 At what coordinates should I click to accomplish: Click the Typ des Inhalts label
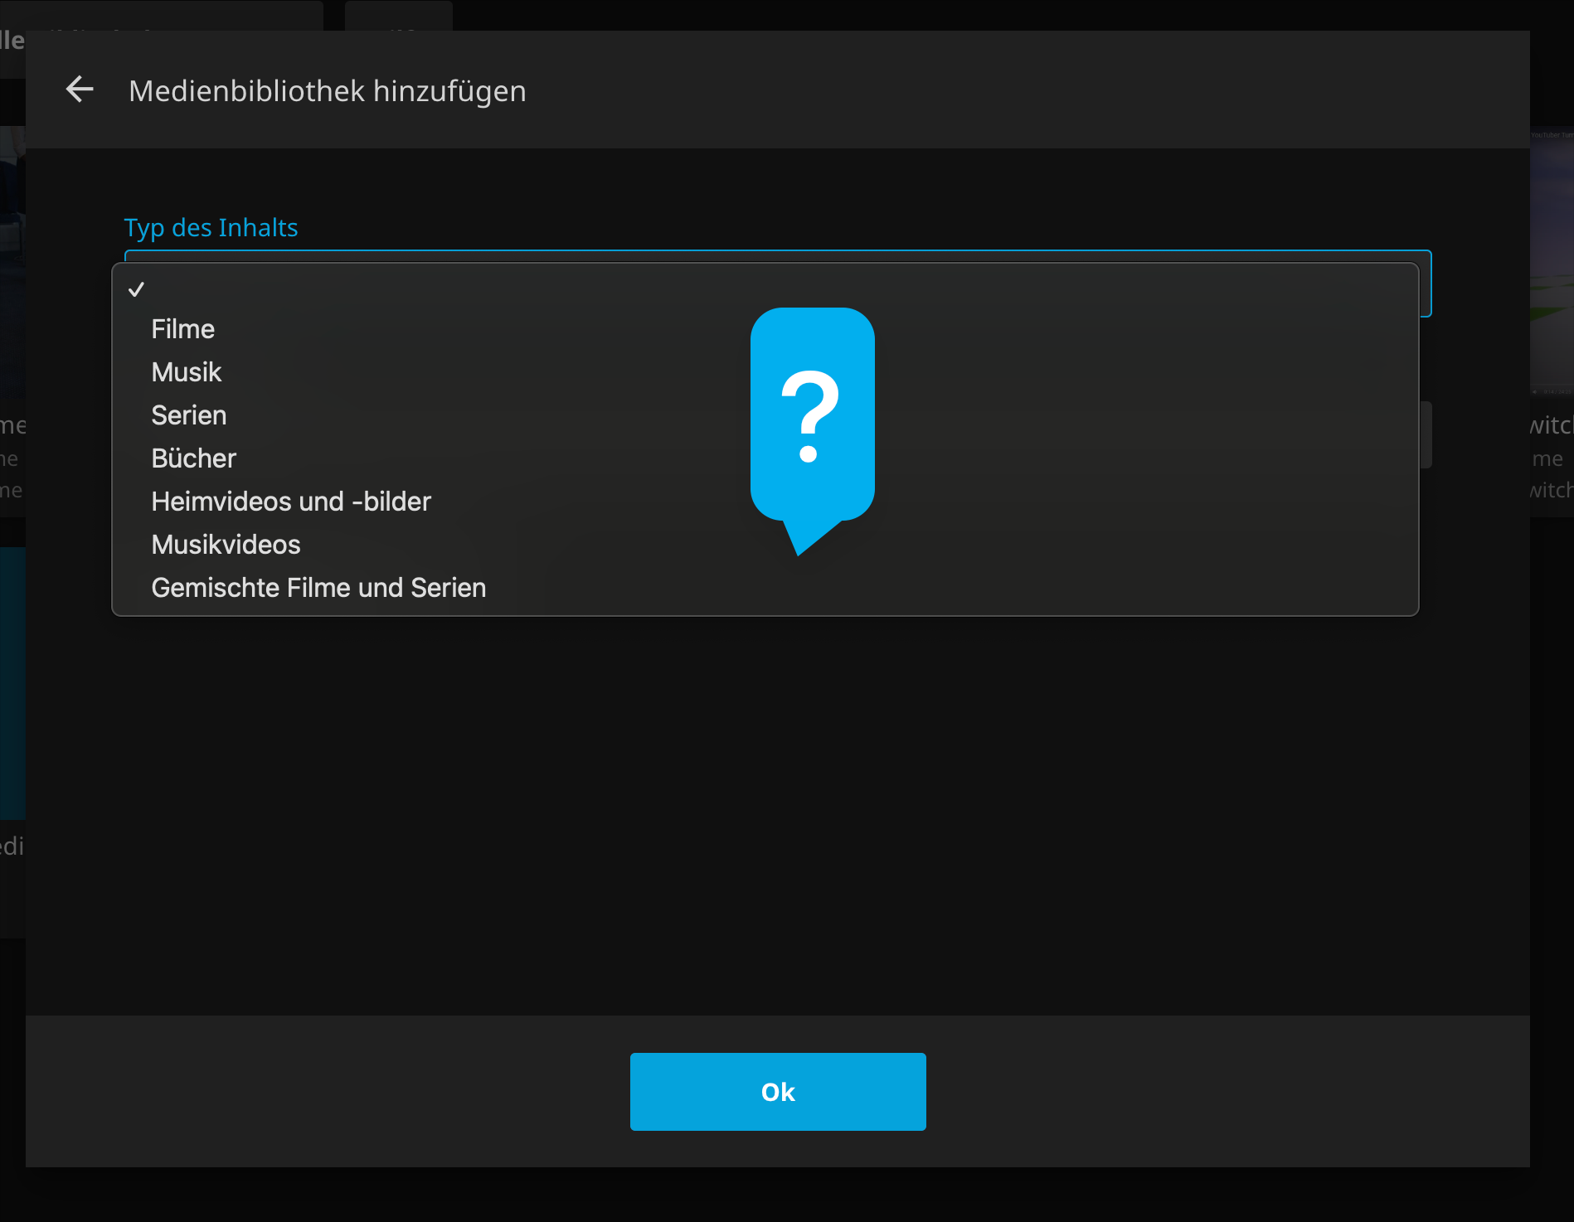pos(211,228)
